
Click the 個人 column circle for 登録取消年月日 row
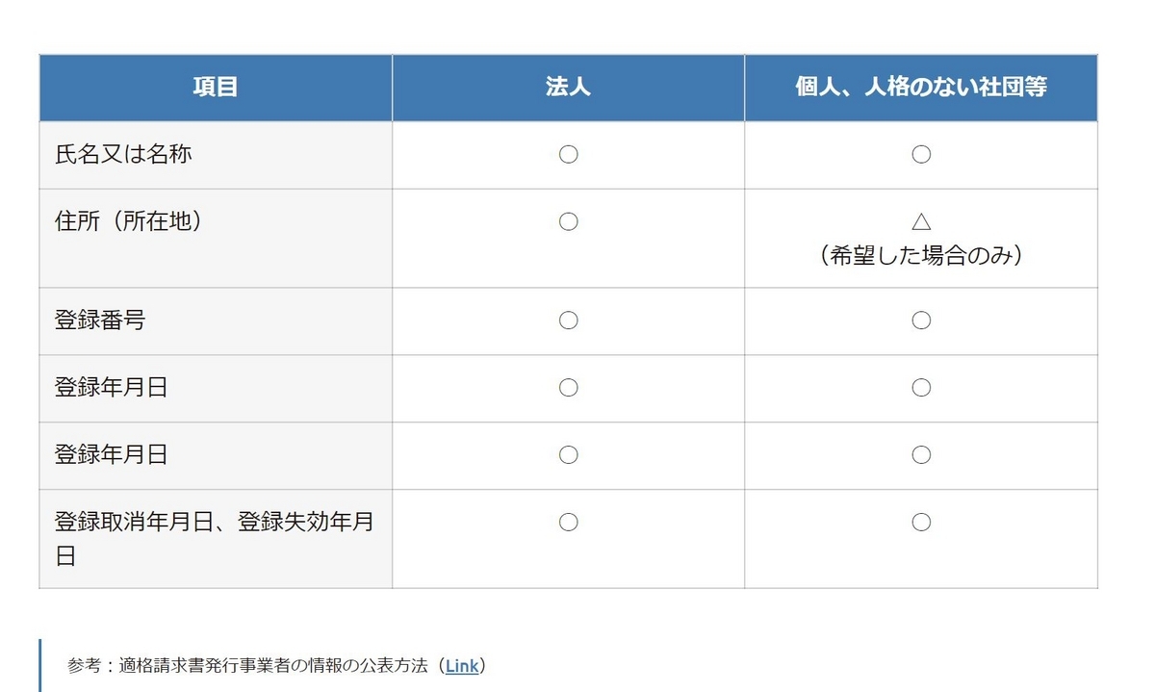coord(920,523)
